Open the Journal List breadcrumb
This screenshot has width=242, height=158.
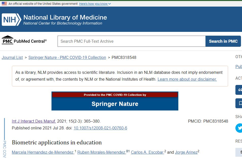click(12, 57)
